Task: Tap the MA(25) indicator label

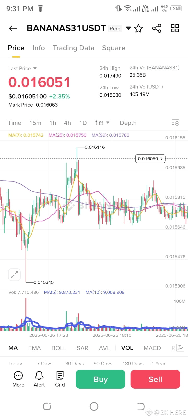Action: click(67, 135)
